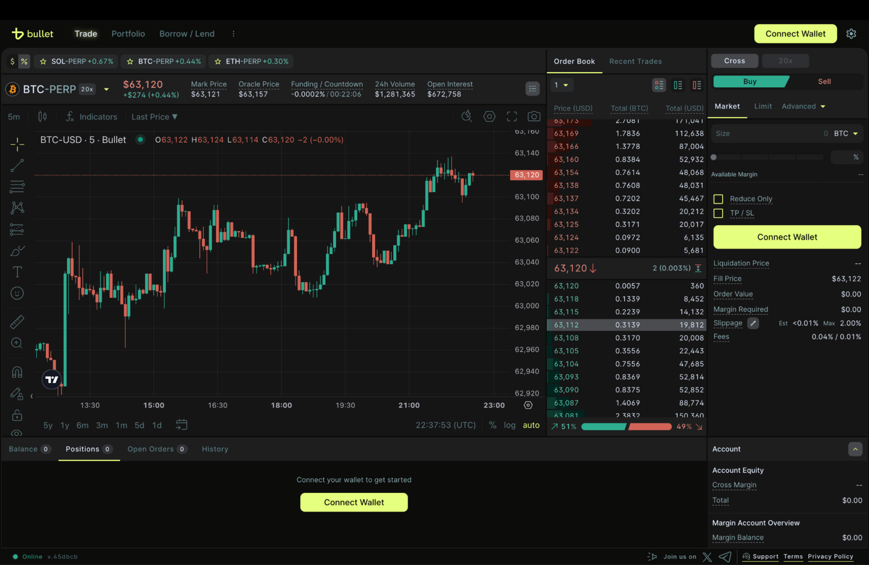This screenshot has width=869, height=565.
Task: Open the Balance tab
Action: coord(29,449)
